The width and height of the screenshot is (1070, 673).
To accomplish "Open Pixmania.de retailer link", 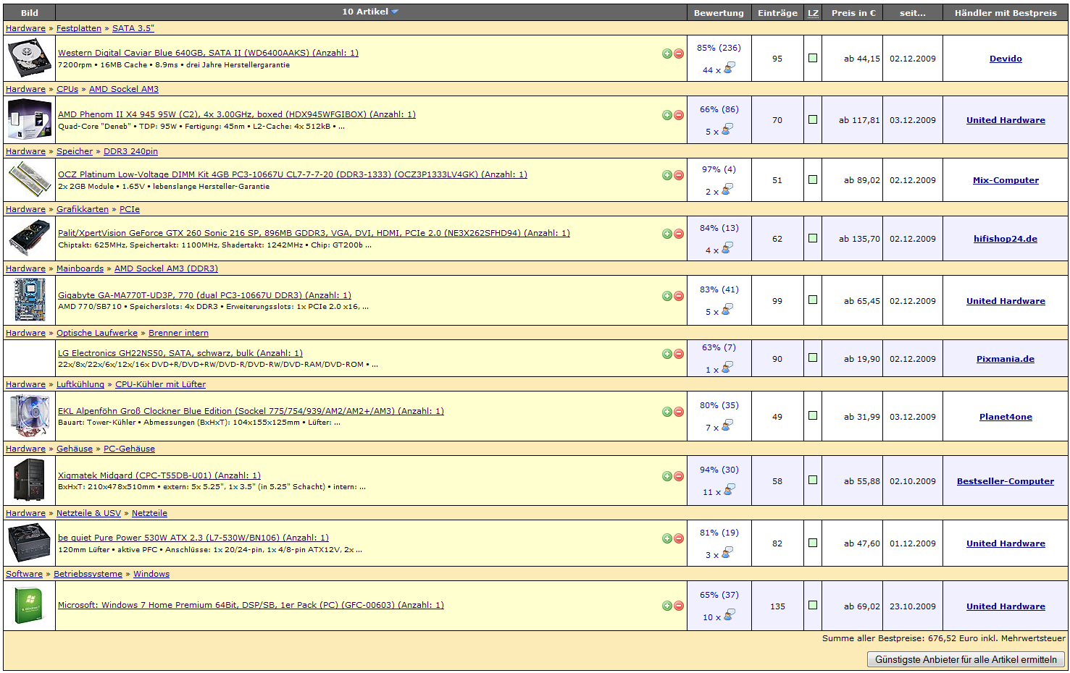I will point(1006,359).
